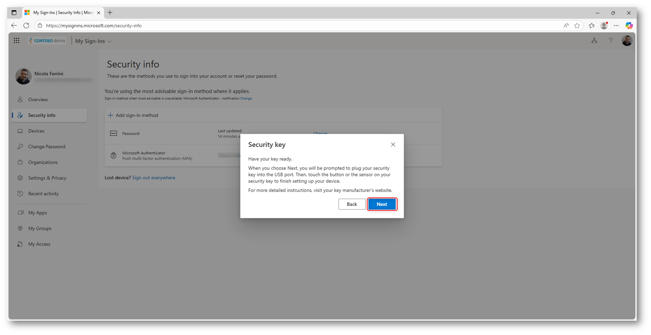Click the My Access icon in sidebar
The image size is (651, 335).
pyautogui.click(x=20, y=244)
